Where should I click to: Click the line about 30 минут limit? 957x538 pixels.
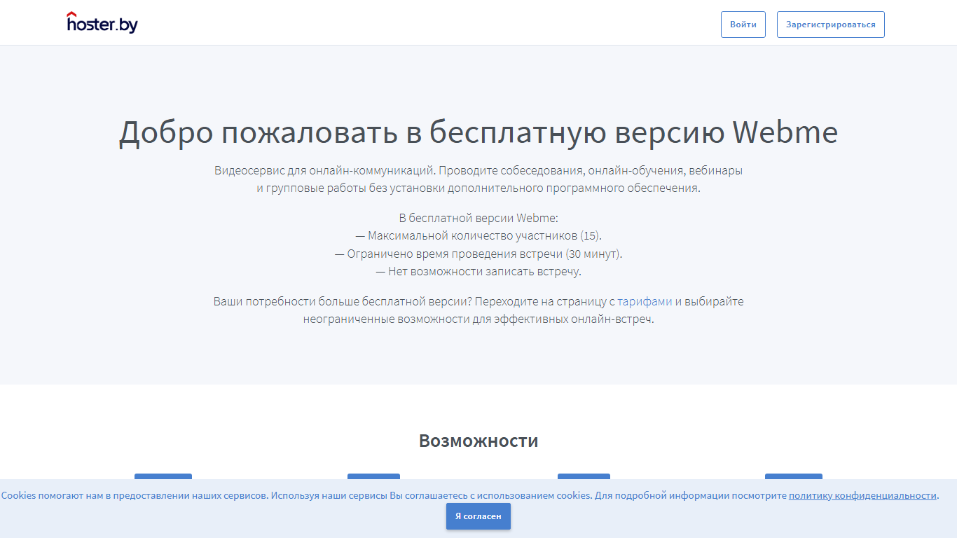[x=478, y=254]
